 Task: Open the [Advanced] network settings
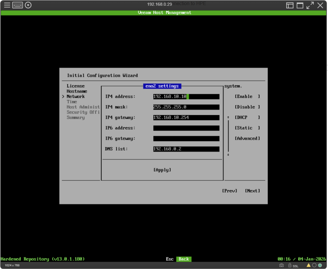(247, 139)
